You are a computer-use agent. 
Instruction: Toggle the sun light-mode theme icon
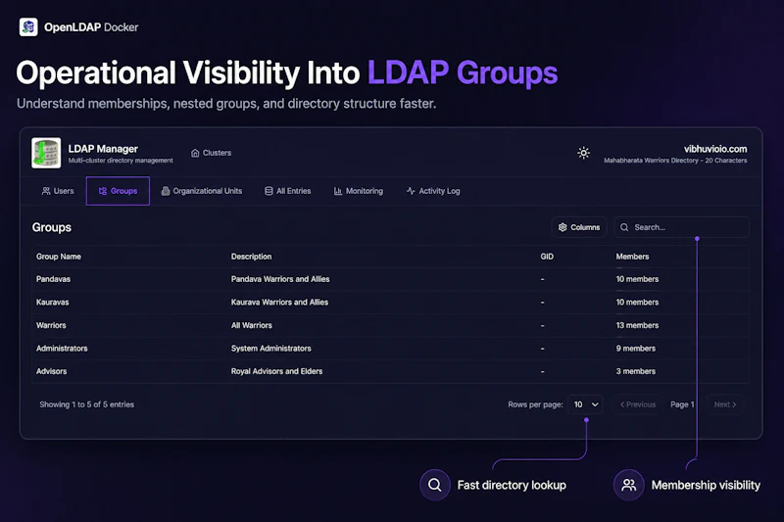(x=583, y=153)
